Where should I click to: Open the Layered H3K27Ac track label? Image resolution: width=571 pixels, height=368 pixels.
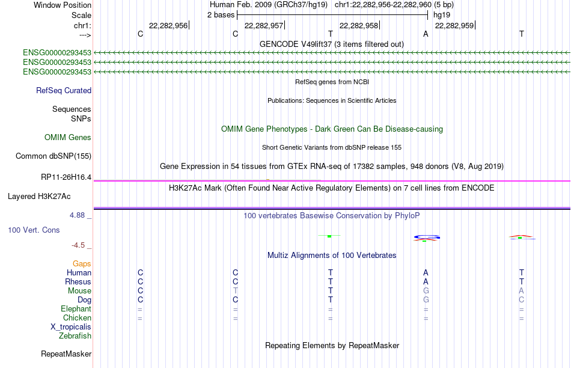39,197
